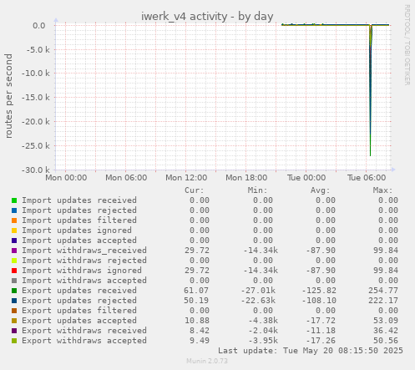This screenshot has width=415, height=370.
Task: Click the '-2.04k' minimum value
Action: [x=263, y=331]
